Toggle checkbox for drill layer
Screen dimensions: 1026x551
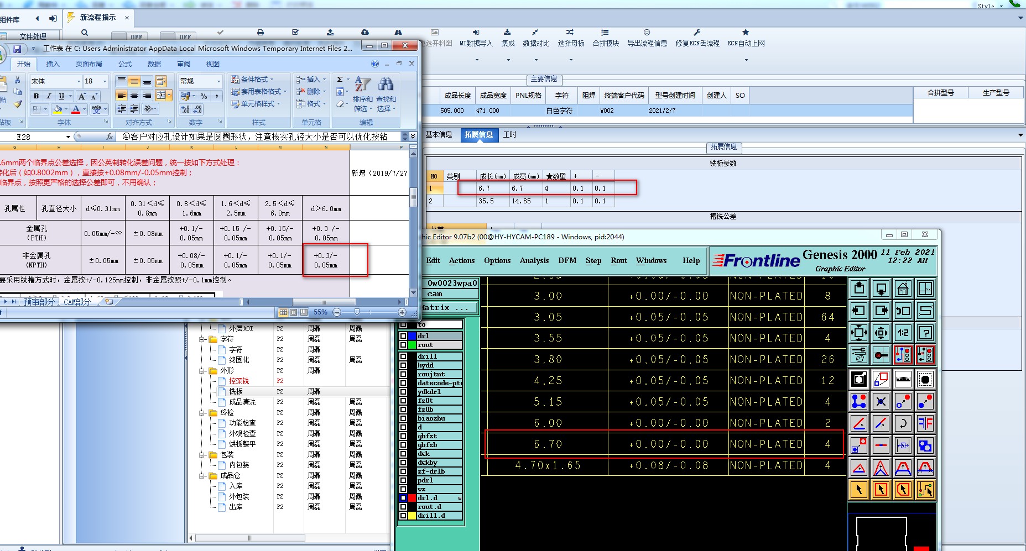(x=403, y=356)
